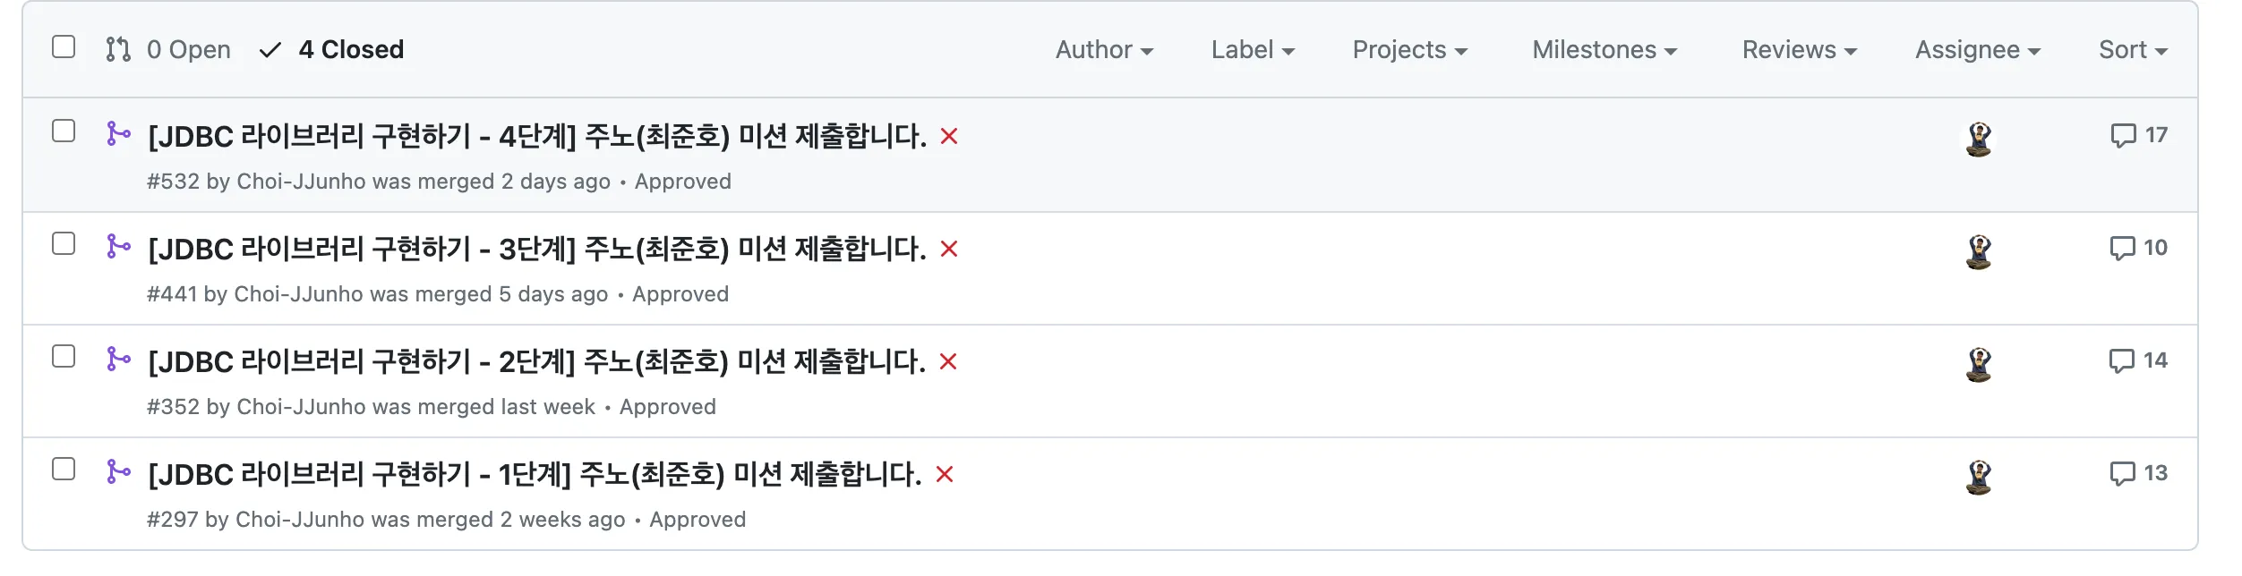The height and width of the screenshot is (576, 2242).
Task: Click the Approved review status on PR #441
Action: 680,294
